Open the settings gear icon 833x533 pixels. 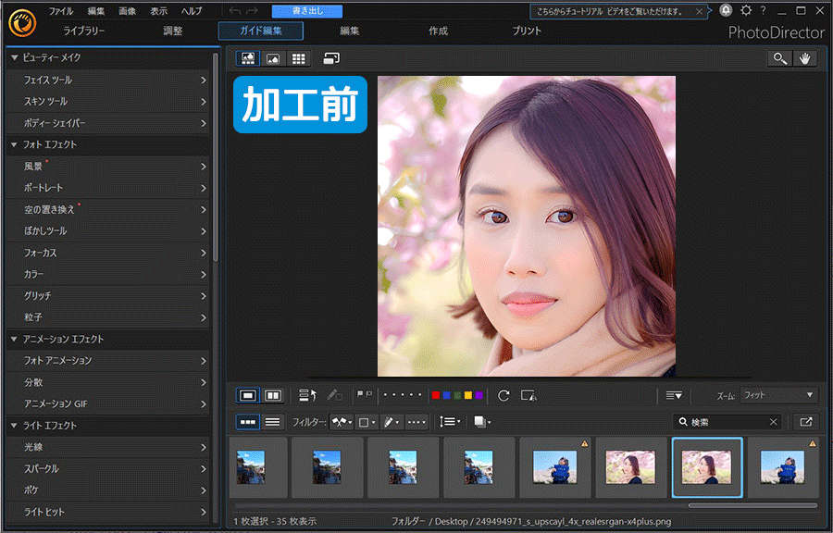click(745, 10)
